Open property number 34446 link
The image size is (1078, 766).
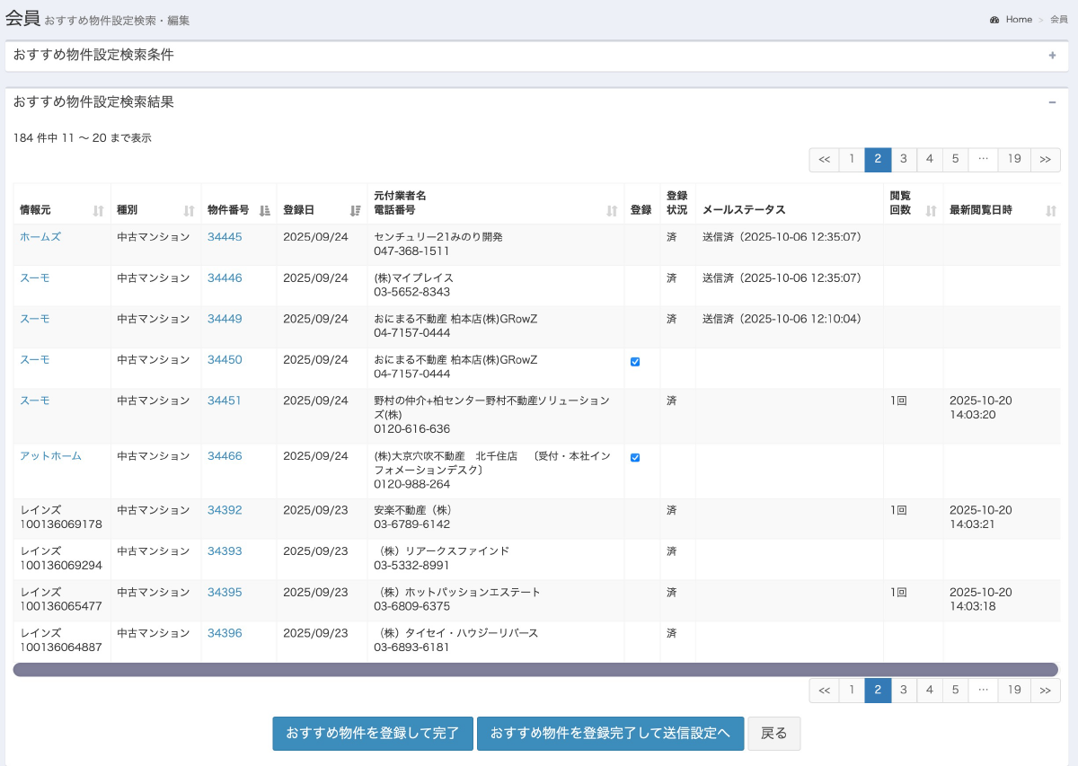[x=225, y=278]
